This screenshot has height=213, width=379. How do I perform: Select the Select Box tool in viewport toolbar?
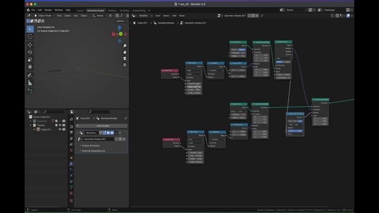[x=30, y=29]
